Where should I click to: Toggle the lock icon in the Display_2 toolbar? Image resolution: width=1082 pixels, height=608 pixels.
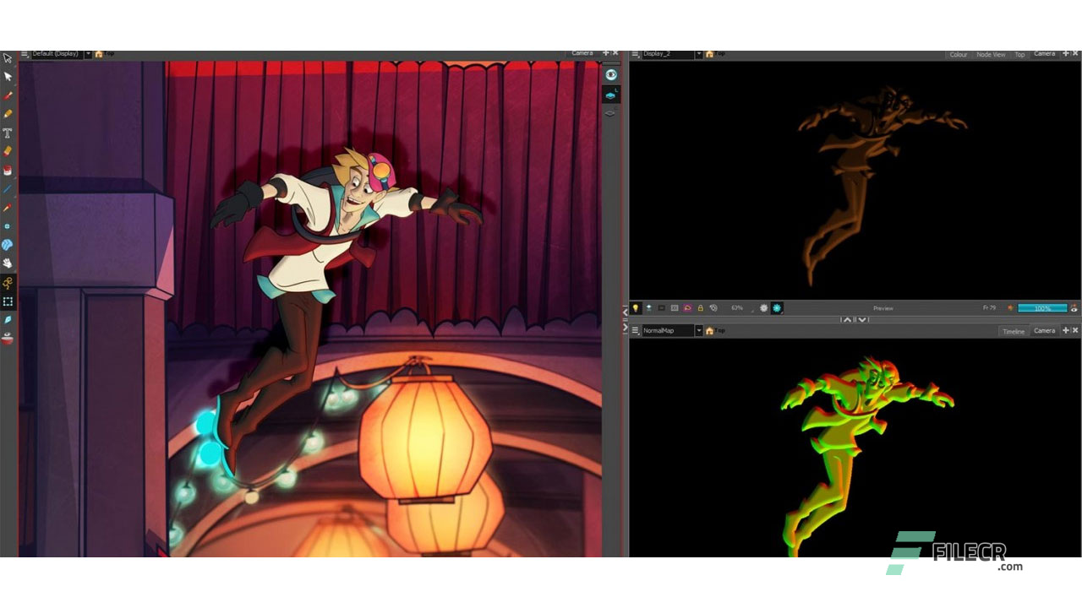click(x=700, y=308)
